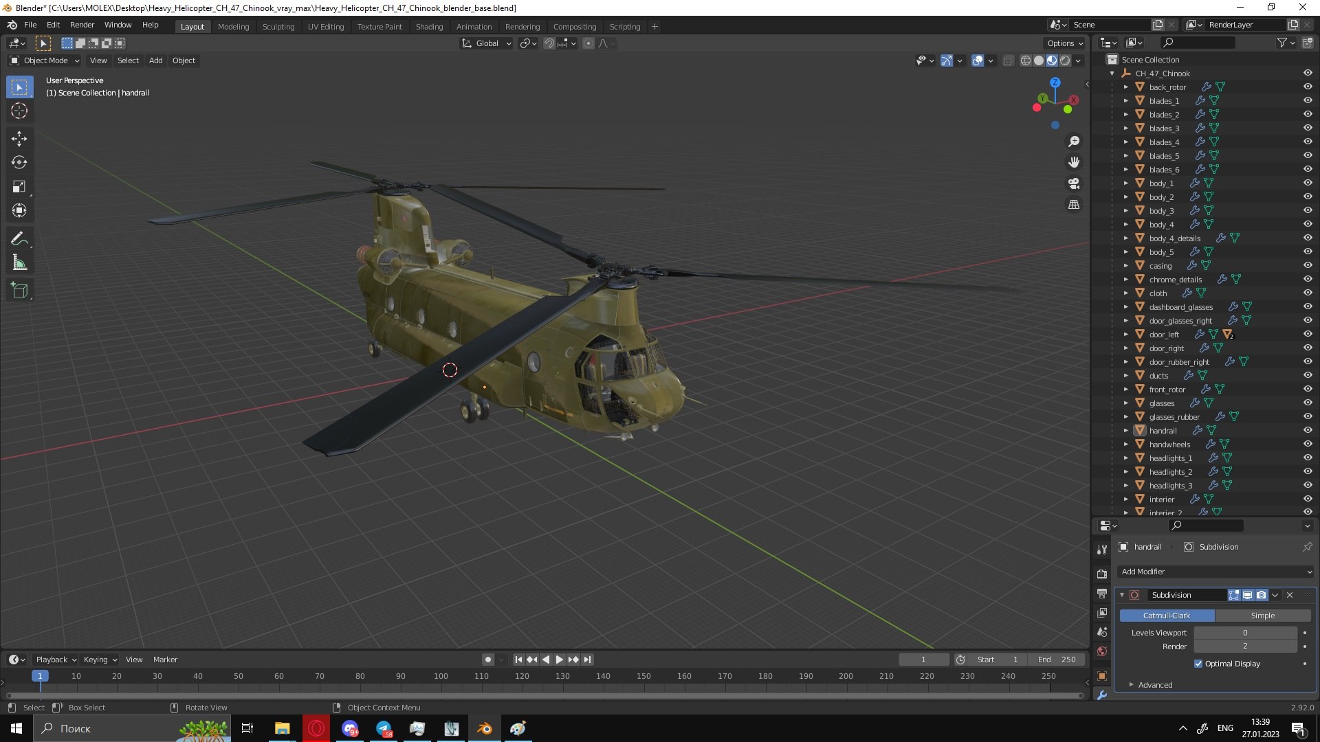The image size is (1320, 742).
Task: Switch to the UV Editing workspace
Action: pos(326,27)
